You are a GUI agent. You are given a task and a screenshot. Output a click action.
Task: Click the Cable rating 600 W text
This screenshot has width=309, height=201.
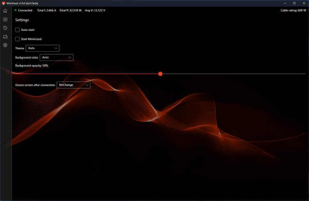pos(293,10)
